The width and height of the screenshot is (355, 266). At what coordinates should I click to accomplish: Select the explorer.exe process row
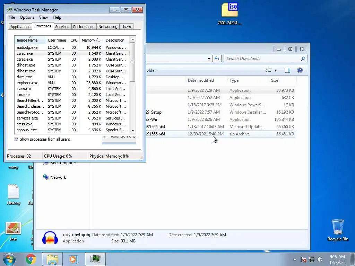pyautogui.click(x=72, y=83)
